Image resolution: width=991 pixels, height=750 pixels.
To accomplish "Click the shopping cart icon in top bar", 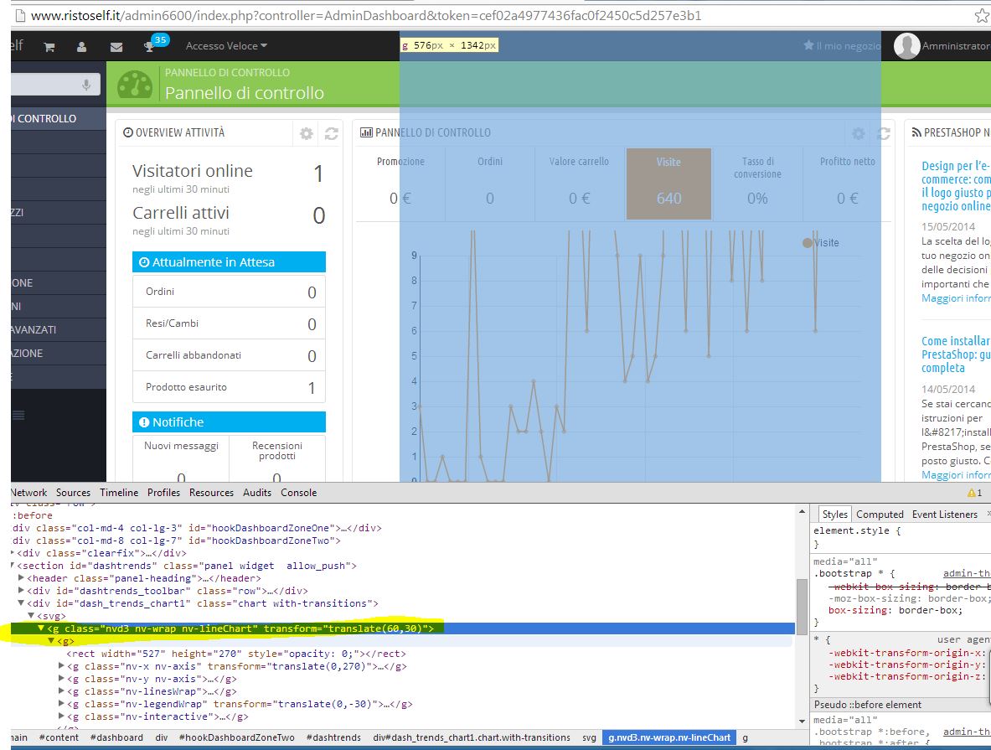I will click(49, 47).
